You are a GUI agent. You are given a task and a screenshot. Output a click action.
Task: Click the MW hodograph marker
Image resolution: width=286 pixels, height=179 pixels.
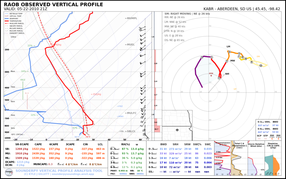point(232,61)
